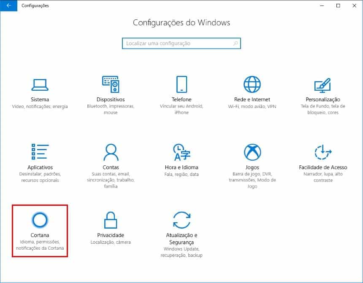Open the Contas person icon
Screen dimensions: 363x283
[x=111, y=152]
